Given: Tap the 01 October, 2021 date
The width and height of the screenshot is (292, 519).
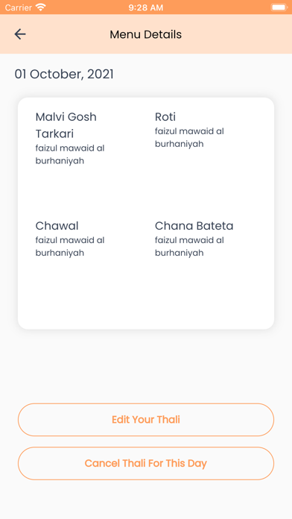Looking at the screenshot, I should tap(64, 74).
